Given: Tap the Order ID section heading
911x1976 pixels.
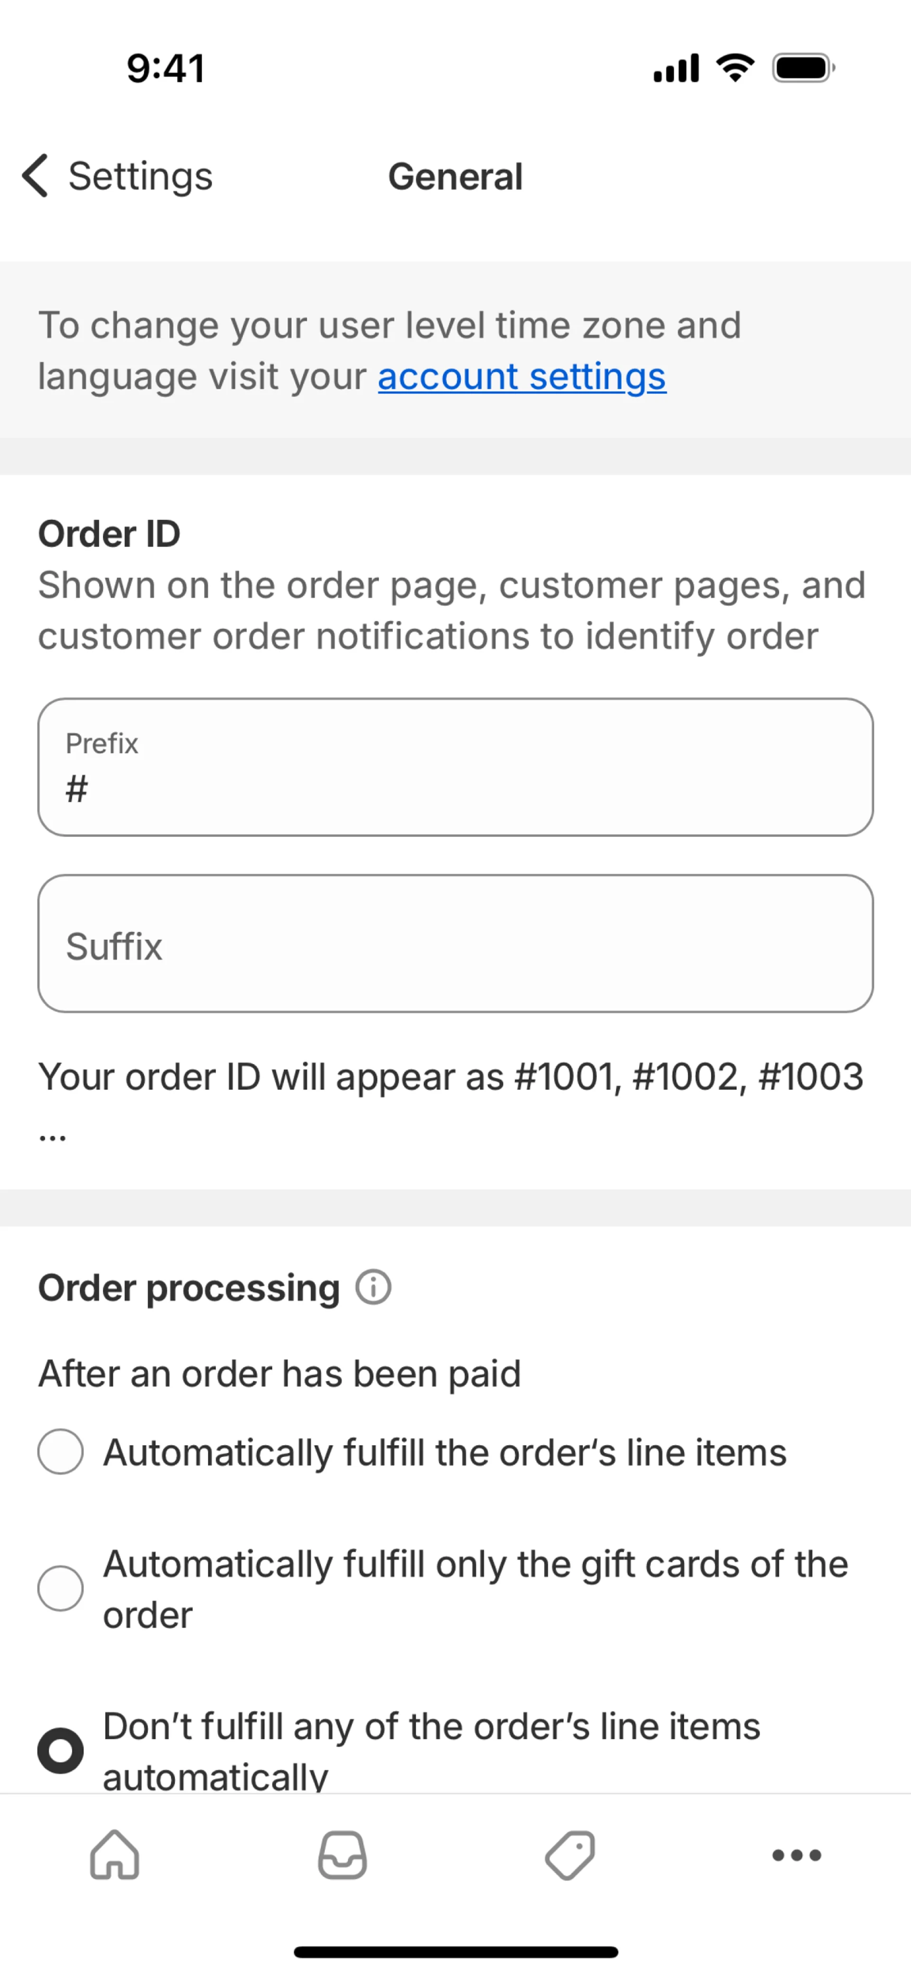Looking at the screenshot, I should [x=110, y=534].
